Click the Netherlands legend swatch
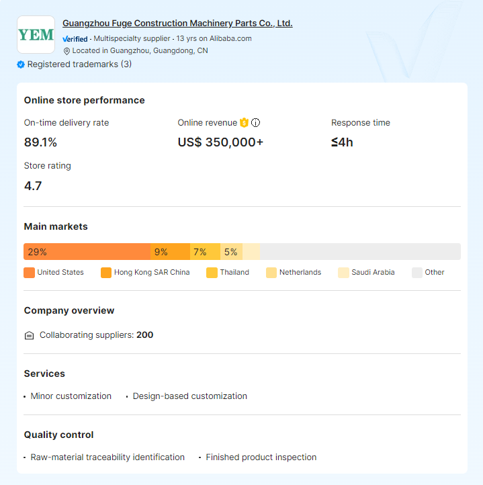The image size is (483, 485). click(x=271, y=273)
